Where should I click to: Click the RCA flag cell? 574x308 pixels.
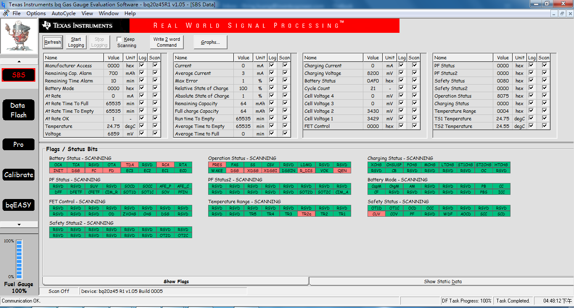165,165
